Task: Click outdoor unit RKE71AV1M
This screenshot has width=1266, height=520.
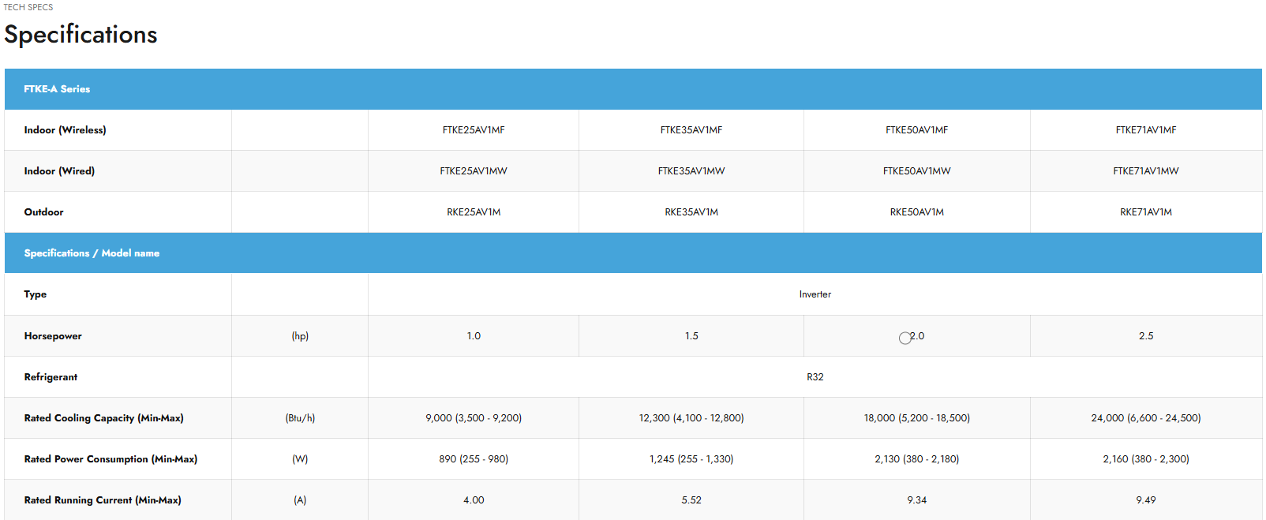Action: 1146,212
